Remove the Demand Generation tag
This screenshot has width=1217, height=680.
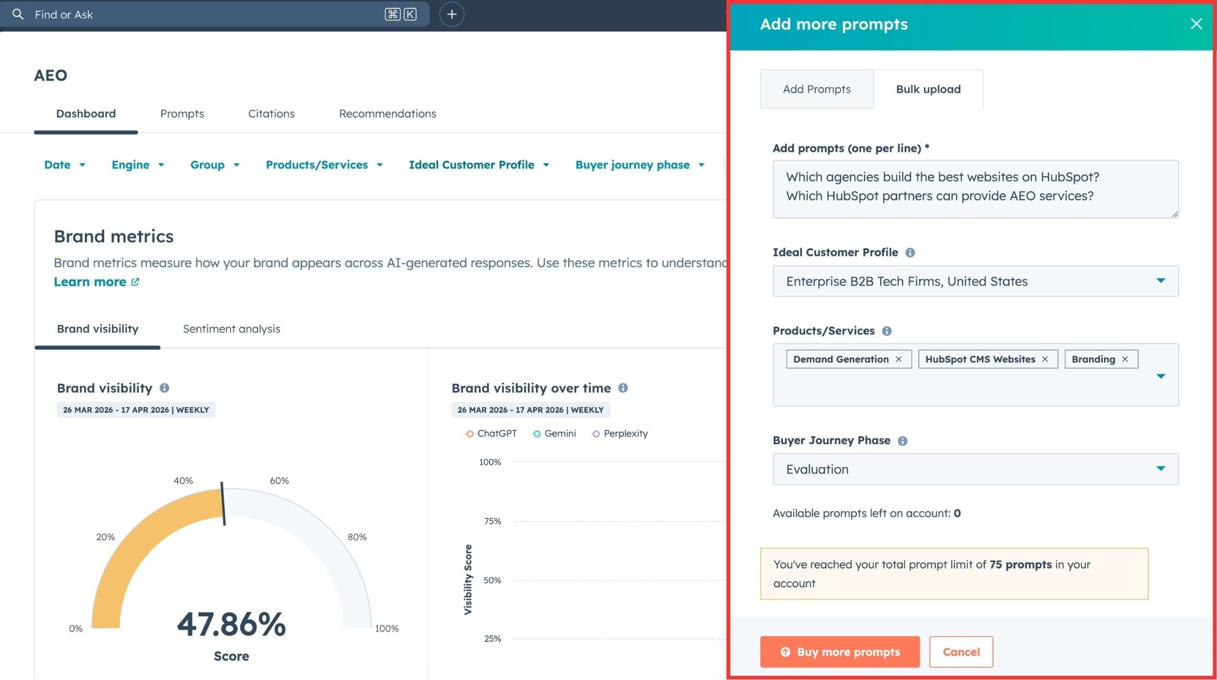[x=899, y=359]
